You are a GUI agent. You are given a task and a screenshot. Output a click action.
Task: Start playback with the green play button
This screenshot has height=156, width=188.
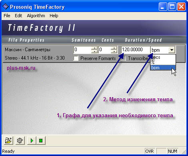32,140
